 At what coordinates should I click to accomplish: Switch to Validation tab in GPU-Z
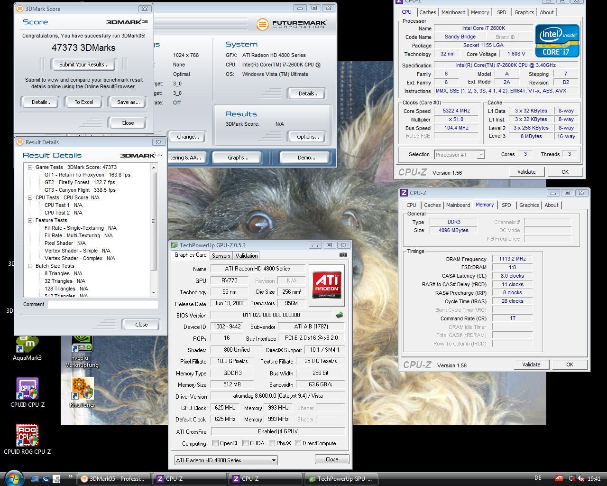(x=247, y=255)
